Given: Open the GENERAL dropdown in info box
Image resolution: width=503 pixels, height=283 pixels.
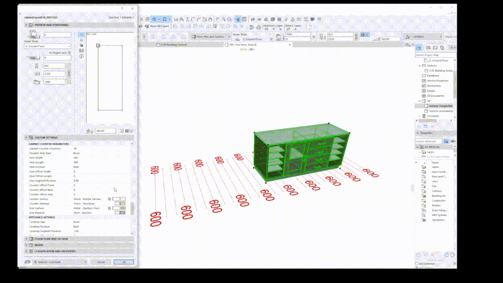Looking at the screenshot, I should [422, 37].
